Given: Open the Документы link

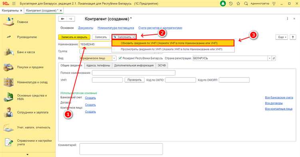Looking at the screenshot, I should click(x=86, y=28).
